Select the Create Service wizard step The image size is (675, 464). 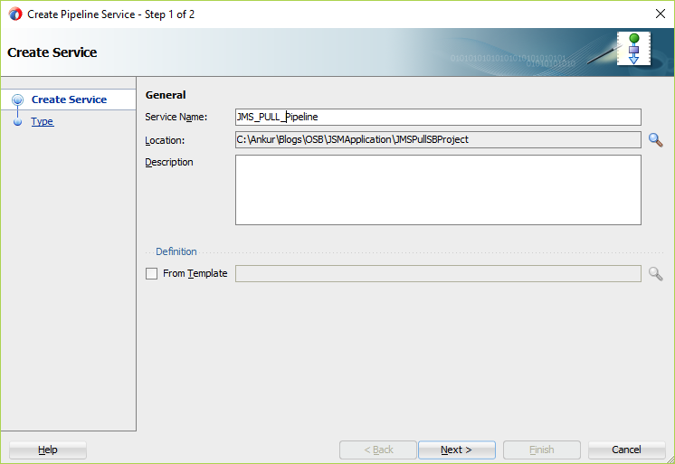coord(69,99)
